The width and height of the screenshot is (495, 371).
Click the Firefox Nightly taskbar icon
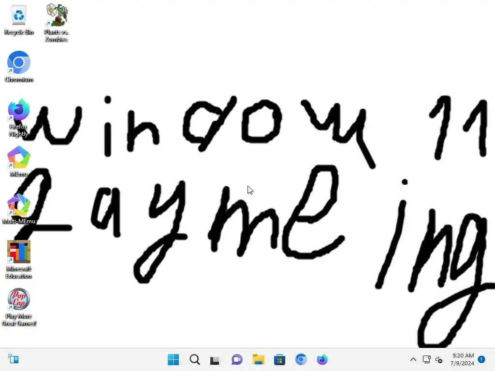click(x=322, y=359)
